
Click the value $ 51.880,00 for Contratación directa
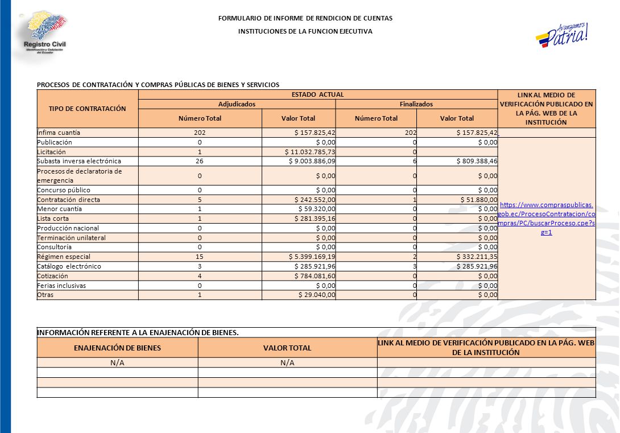coord(479,200)
